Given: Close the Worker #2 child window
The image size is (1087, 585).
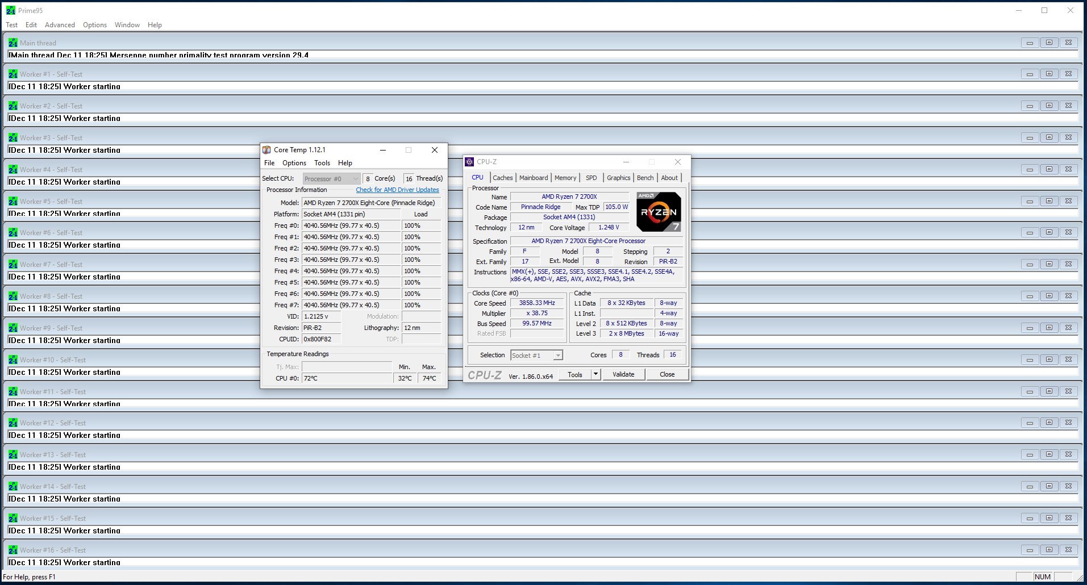Looking at the screenshot, I should [x=1068, y=106].
